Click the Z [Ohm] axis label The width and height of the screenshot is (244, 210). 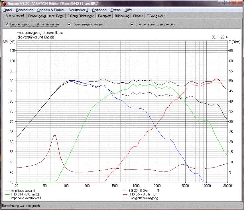[x=234, y=42]
